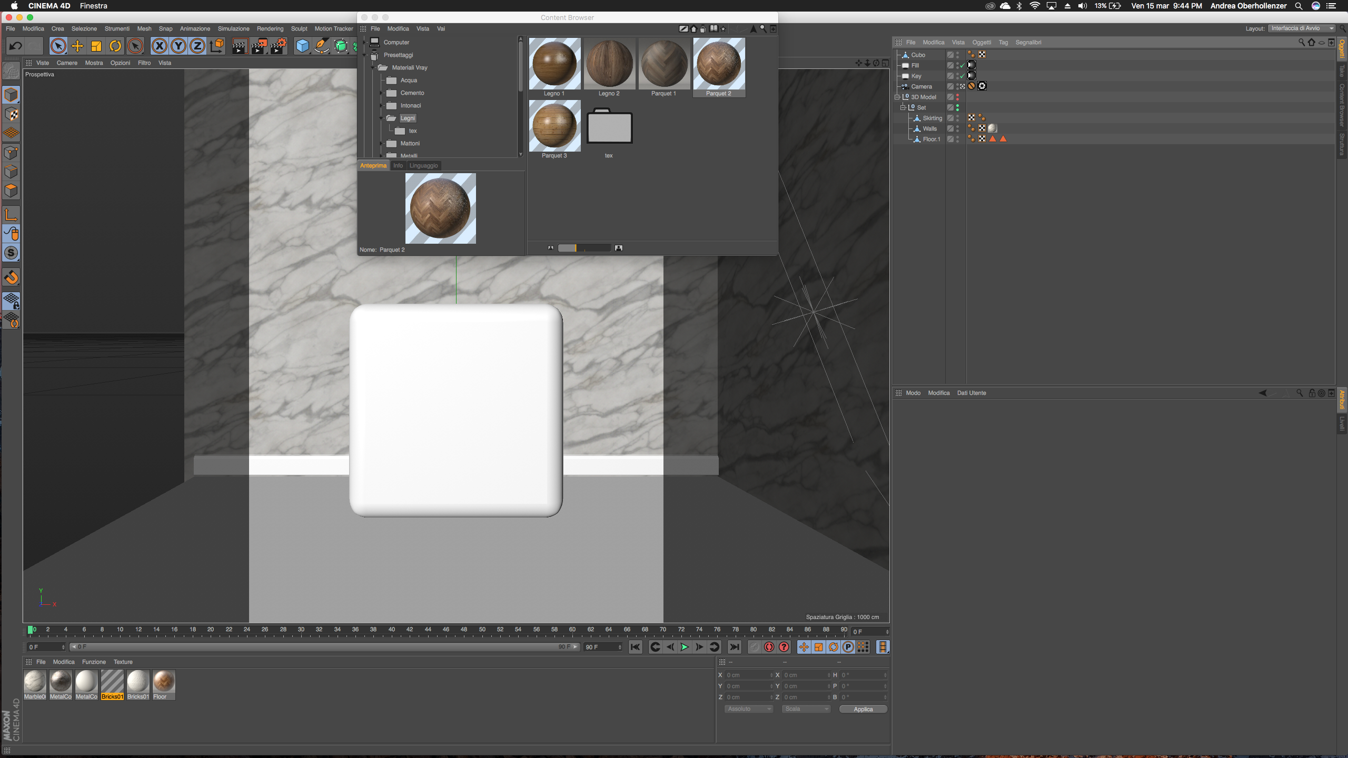Click the Render View clapperboard icon

240,46
